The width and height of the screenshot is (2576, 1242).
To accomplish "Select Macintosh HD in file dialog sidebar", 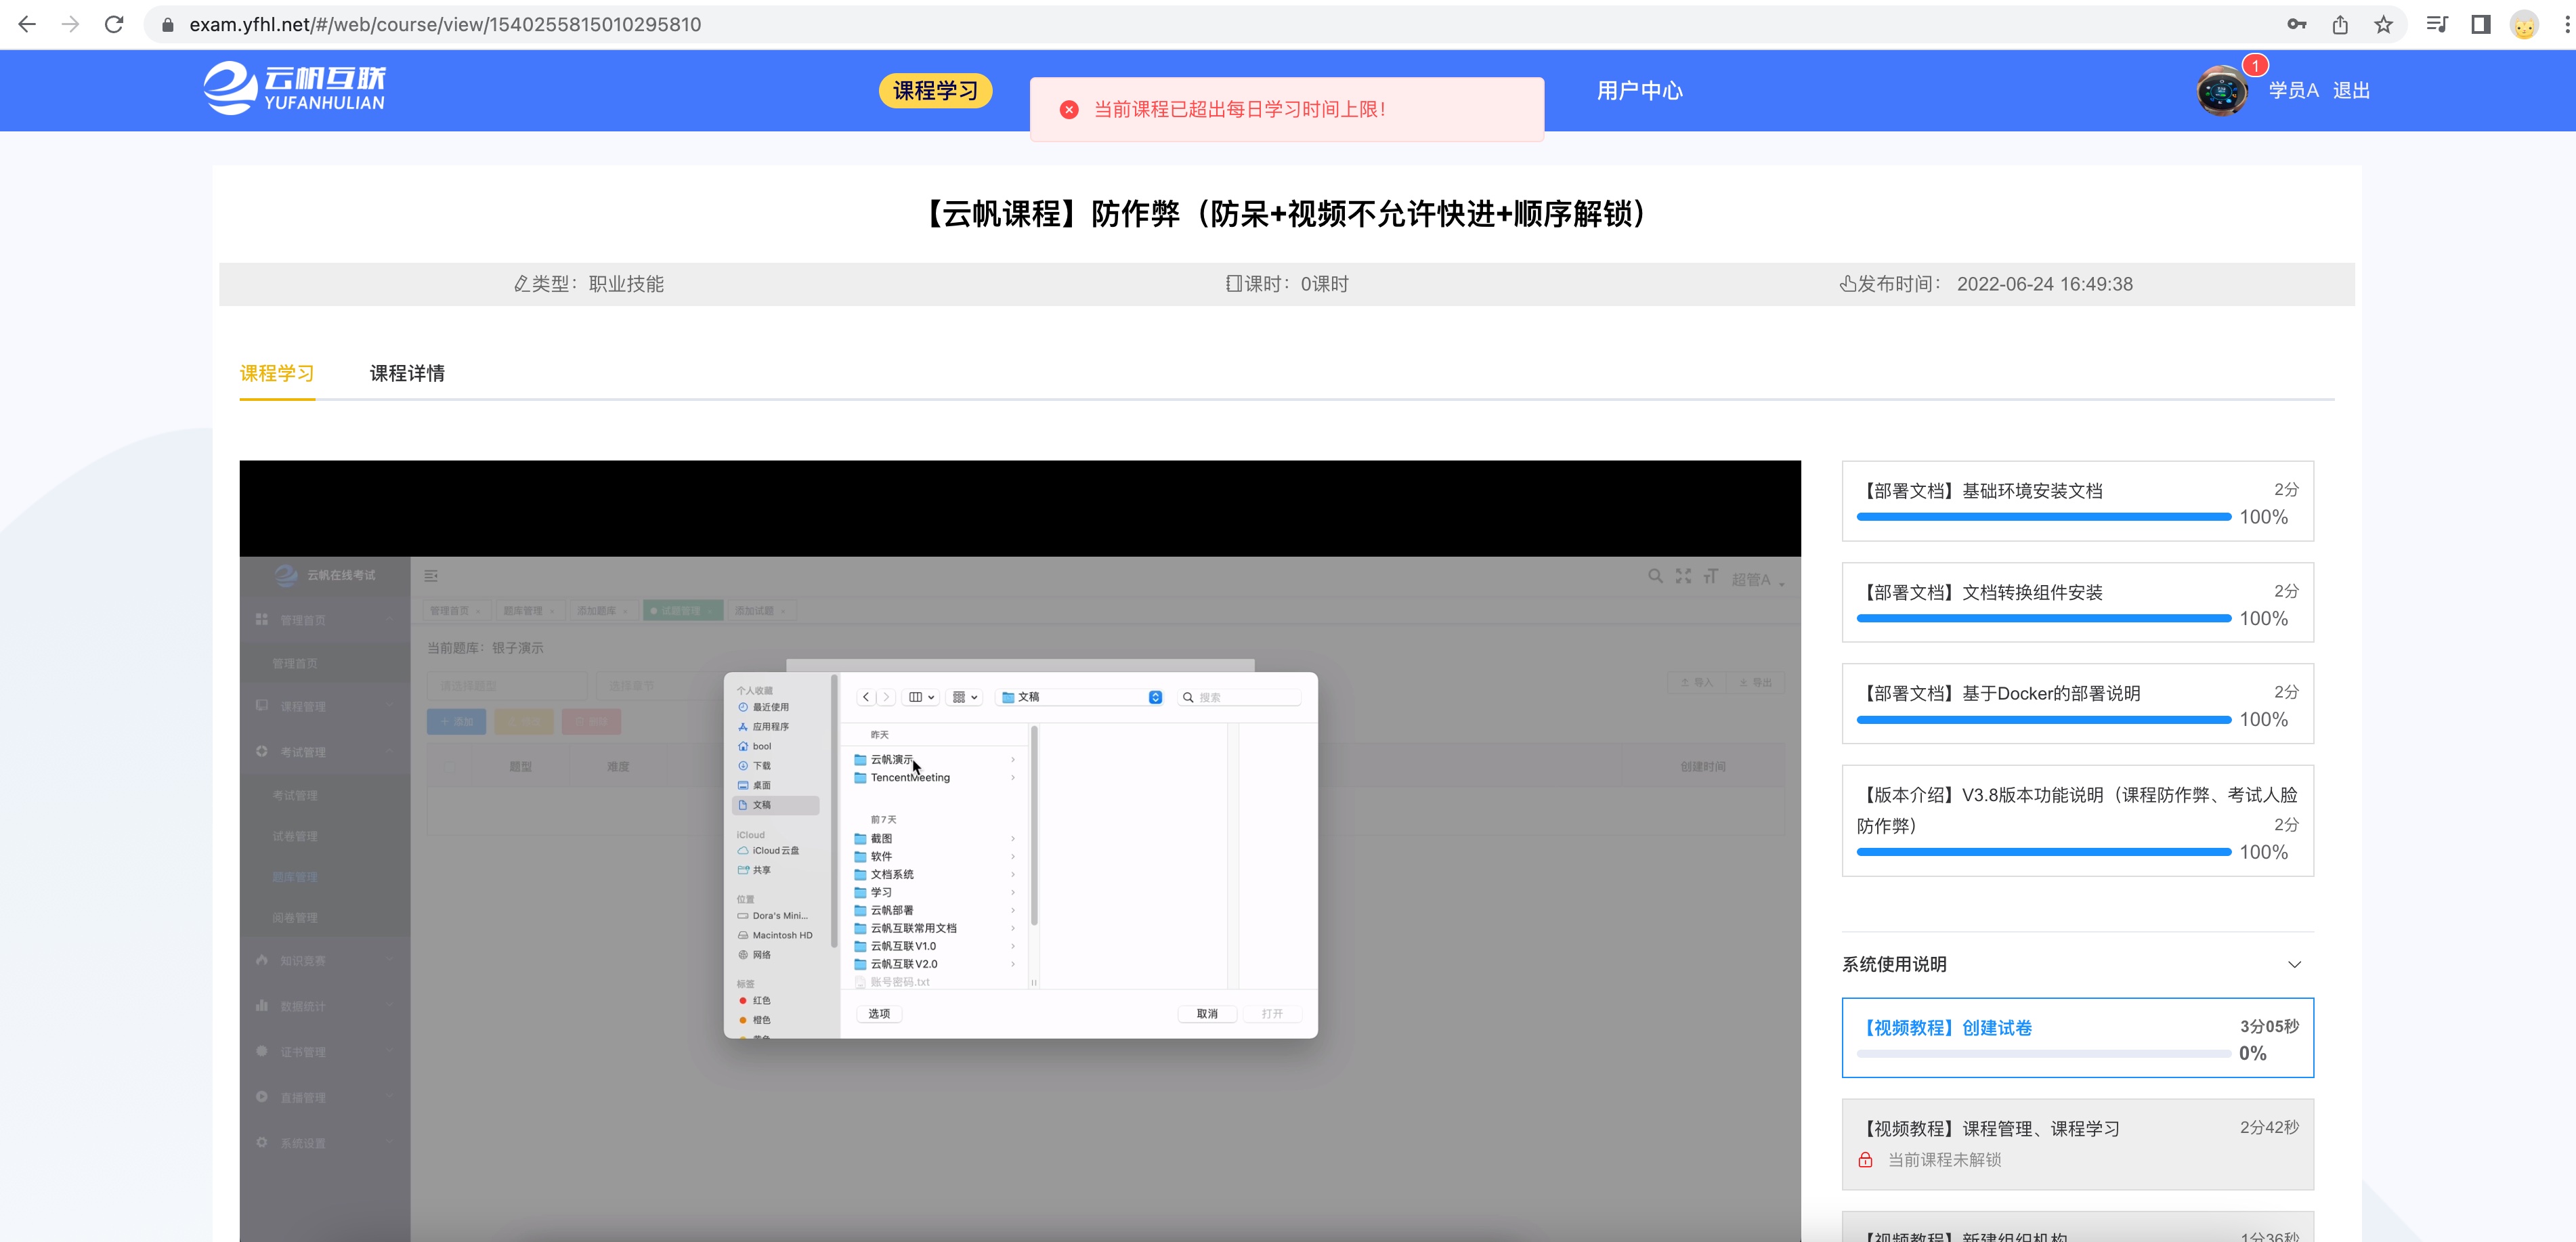I will point(776,935).
